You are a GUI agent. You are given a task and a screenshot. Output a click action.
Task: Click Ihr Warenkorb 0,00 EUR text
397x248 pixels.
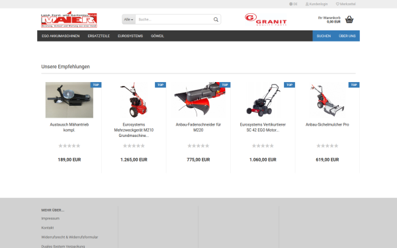[x=329, y=20]
